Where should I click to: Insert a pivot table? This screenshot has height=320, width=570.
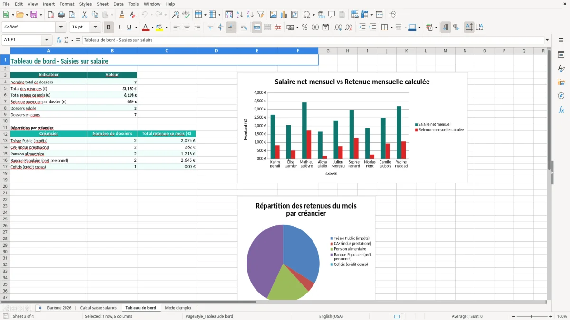294,15
